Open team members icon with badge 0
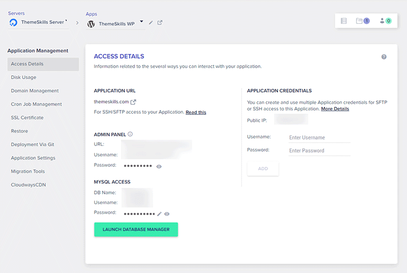 385,21
